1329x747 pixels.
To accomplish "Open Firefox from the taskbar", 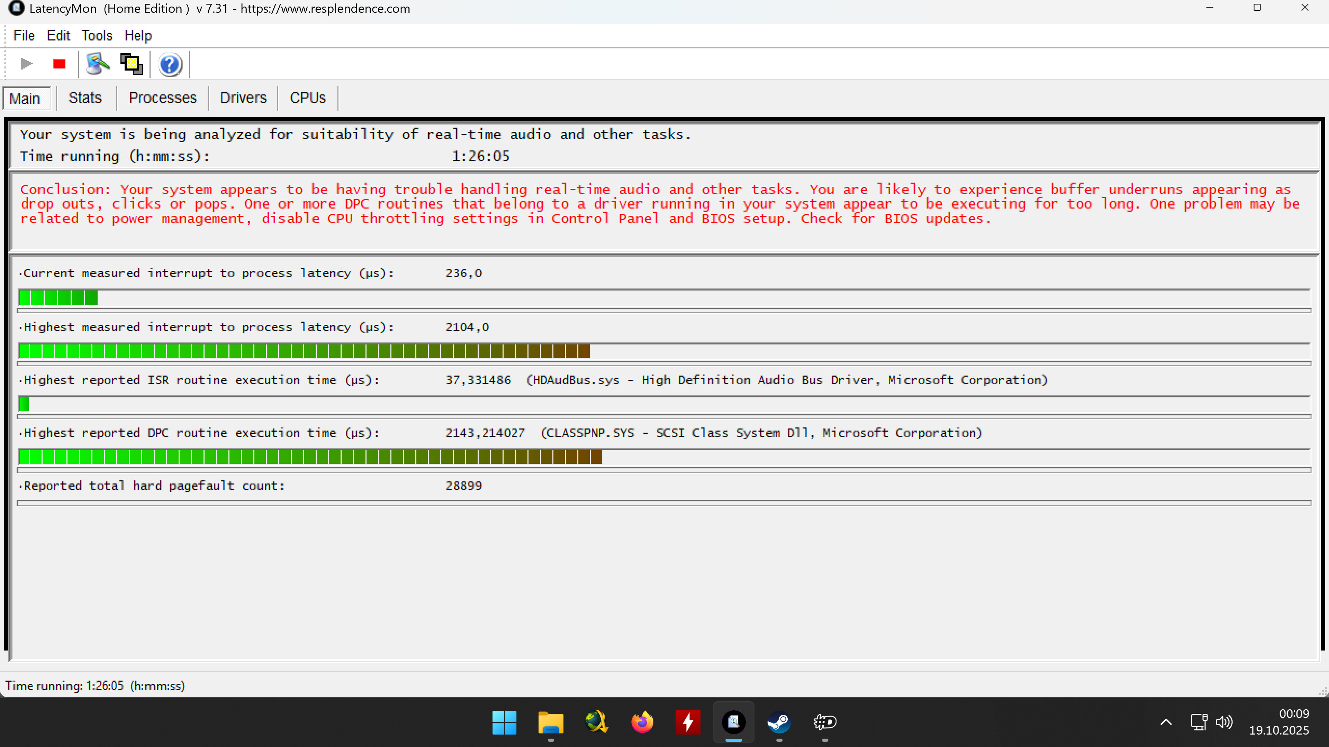I will [642, 722].
